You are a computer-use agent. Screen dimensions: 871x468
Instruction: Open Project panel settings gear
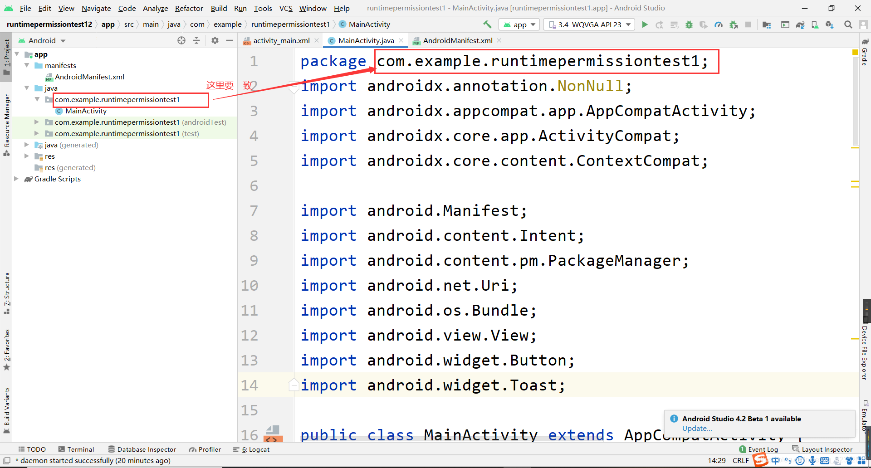pos(215,40)
